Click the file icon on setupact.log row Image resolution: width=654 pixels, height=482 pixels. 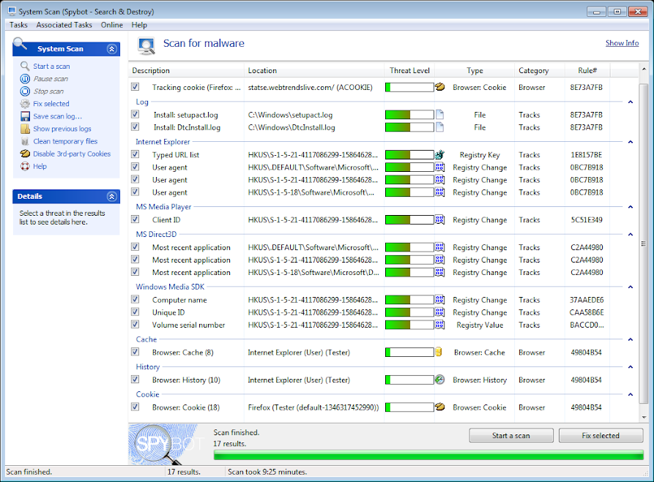(439, 115)
